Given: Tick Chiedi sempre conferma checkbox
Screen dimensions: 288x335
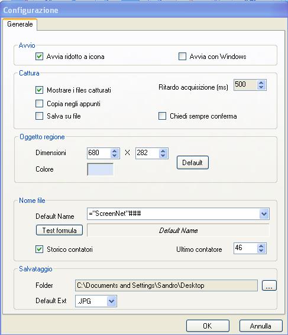Looking at the screenshot, I should pyautogui.click(x=162, y=116).
